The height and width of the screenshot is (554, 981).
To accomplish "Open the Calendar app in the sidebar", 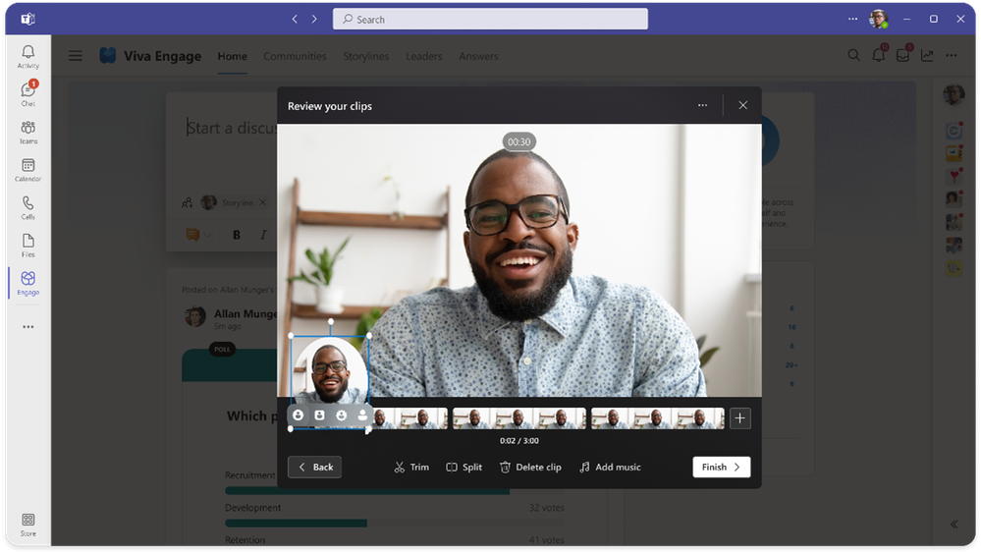I will pos(28,170).
